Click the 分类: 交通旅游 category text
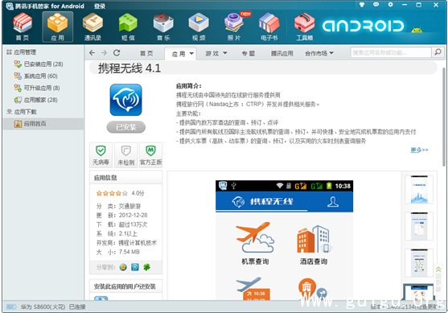Viewport: 448px width, 313px height. (118, 206)
